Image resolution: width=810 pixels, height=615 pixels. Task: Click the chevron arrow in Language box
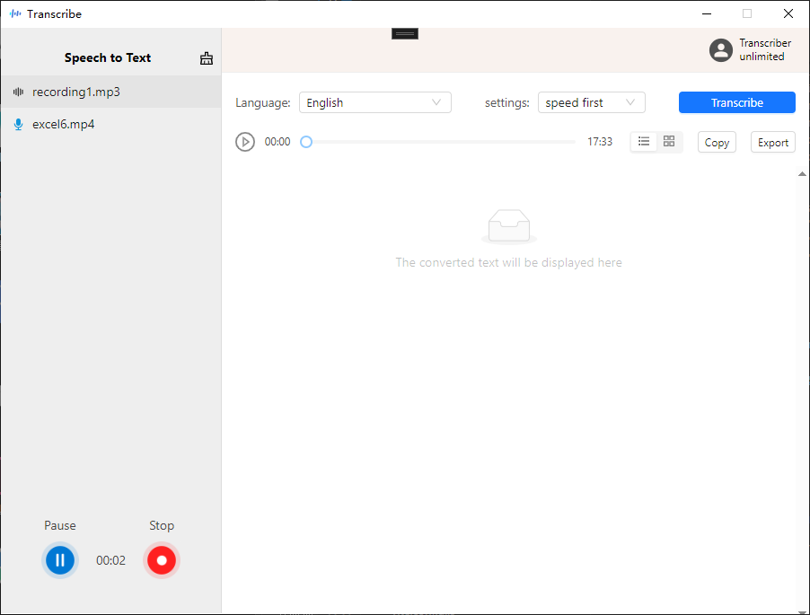pos(436,102)
